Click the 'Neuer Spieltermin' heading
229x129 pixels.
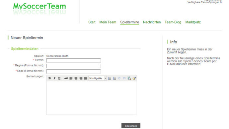pyautogui.click(x=27, y=38)
